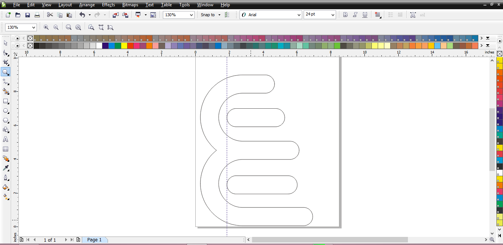Open the Character formatting icon

click(x=413, y=15)
